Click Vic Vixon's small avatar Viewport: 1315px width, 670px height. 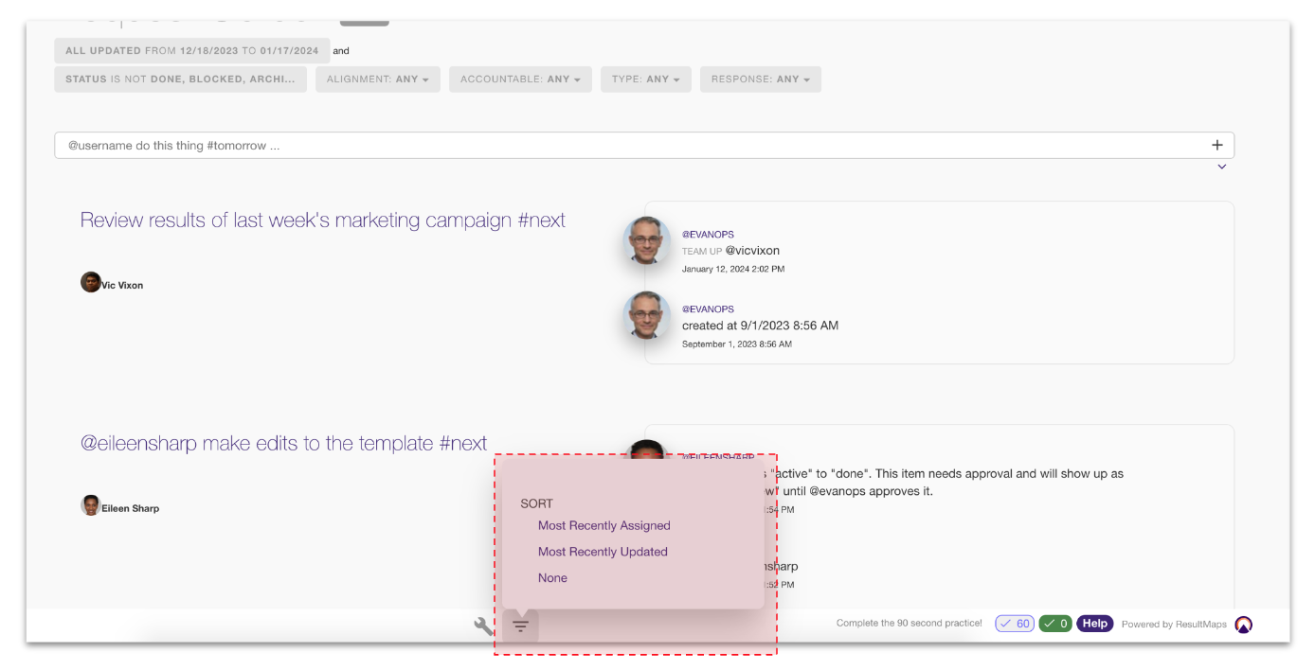click(91, 282)
